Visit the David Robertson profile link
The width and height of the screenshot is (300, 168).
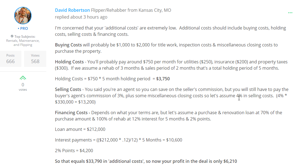[x=72, y=10]
